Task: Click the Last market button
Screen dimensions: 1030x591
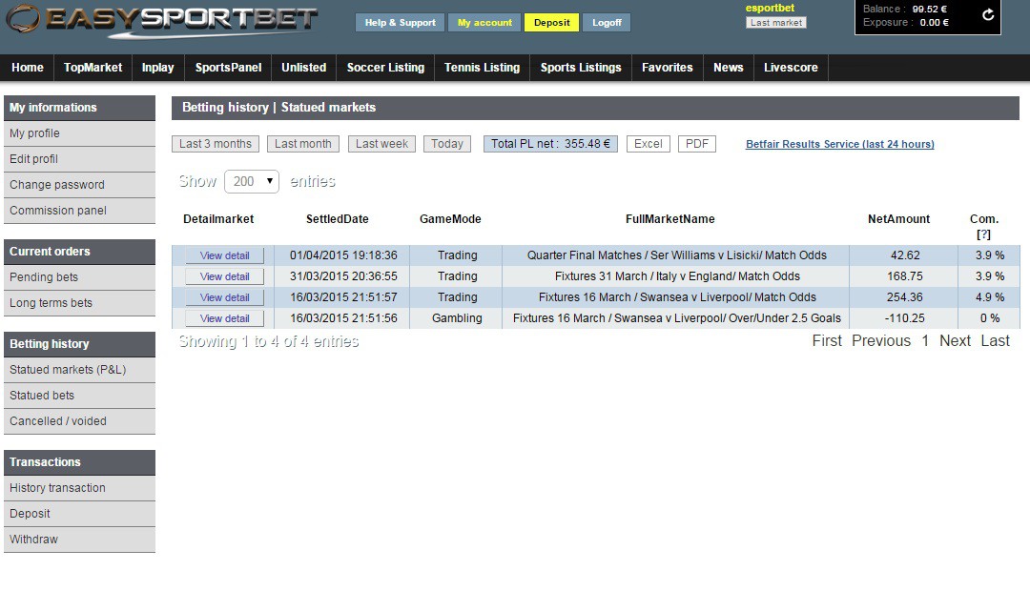Action: point(775,22)
